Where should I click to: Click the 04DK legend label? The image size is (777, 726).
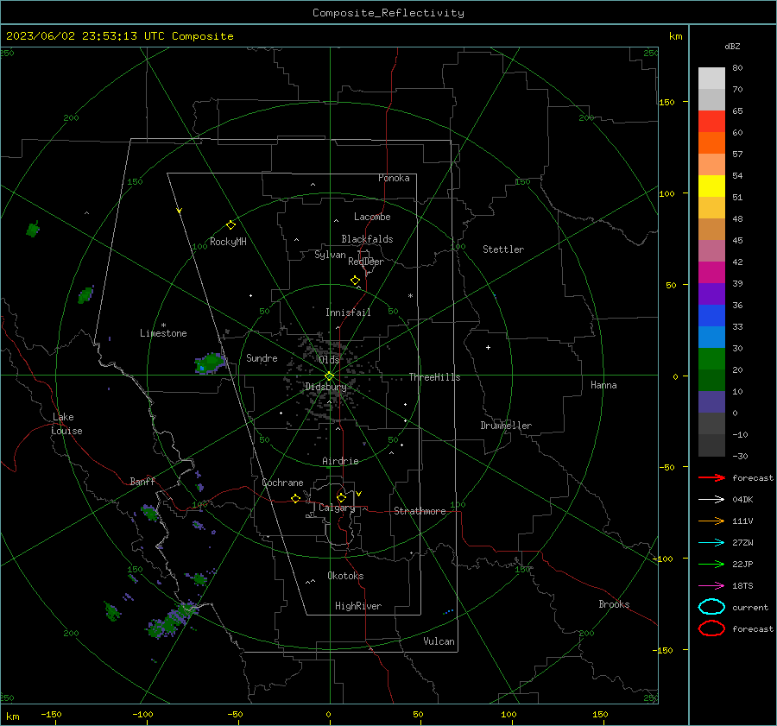point(742,499)
